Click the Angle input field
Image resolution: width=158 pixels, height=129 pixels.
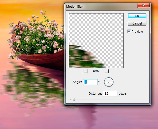(x=90, y=82)
